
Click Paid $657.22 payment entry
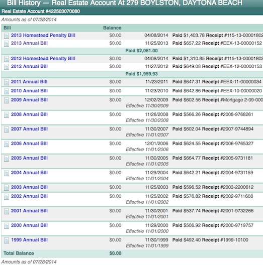(x=217, y=43)
